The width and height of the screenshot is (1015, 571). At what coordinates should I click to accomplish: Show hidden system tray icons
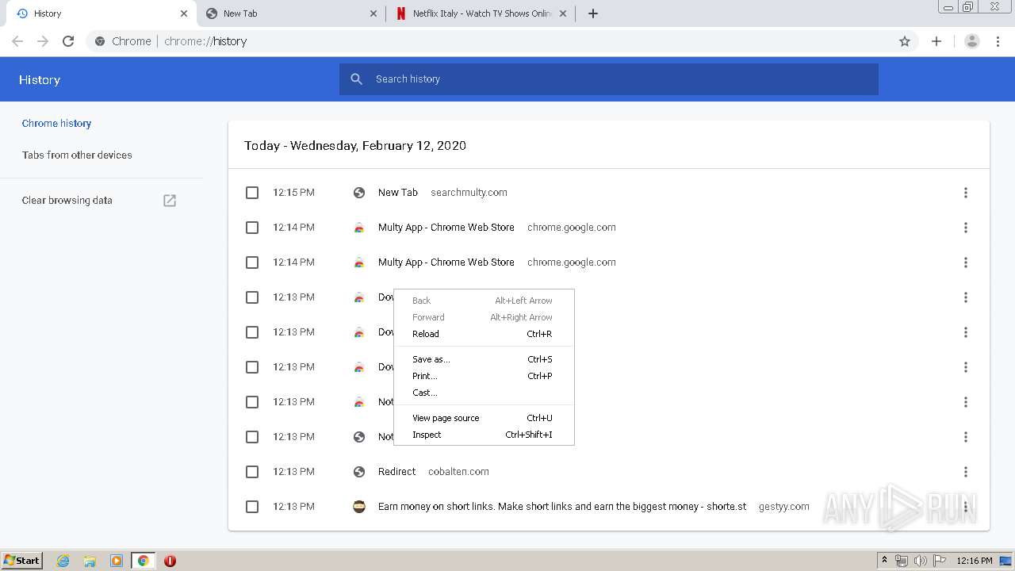(884, 561)
